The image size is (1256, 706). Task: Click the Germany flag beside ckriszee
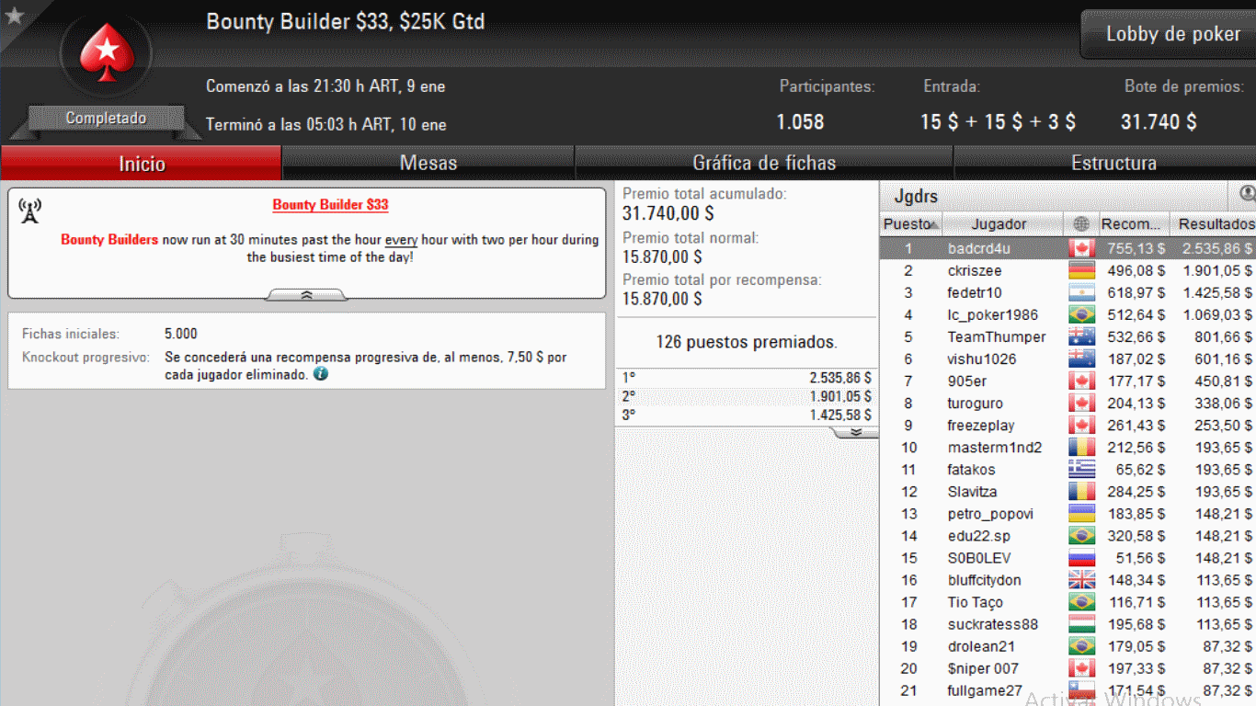coord(1081,270)
